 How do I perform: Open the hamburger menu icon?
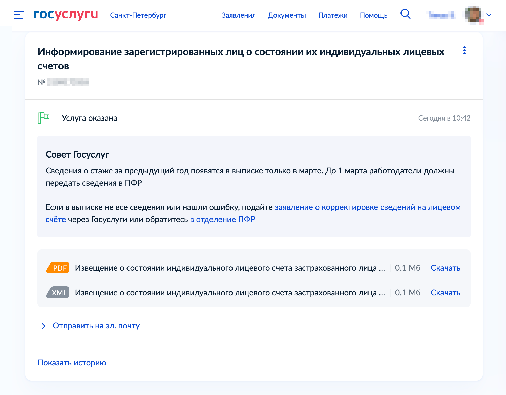coord(19,15)
